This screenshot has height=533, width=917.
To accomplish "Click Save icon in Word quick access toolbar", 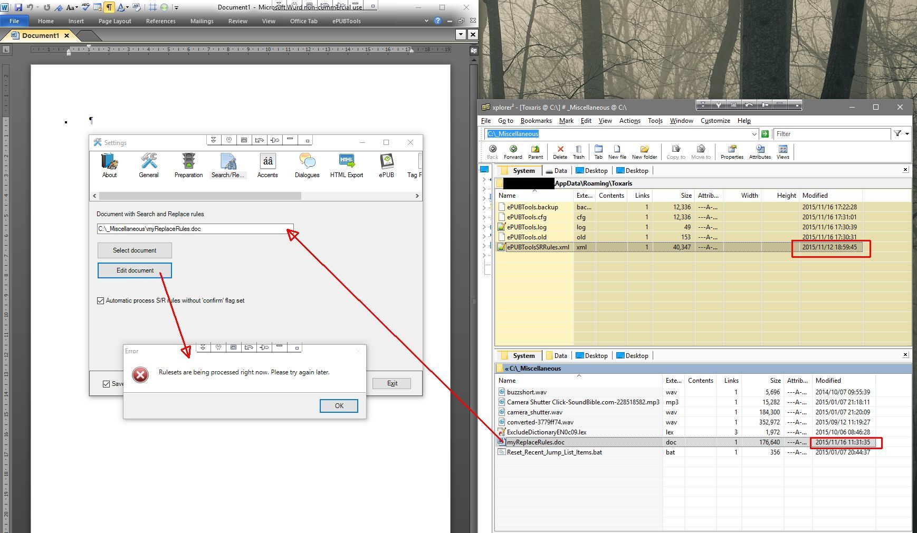I will (18, 7).
